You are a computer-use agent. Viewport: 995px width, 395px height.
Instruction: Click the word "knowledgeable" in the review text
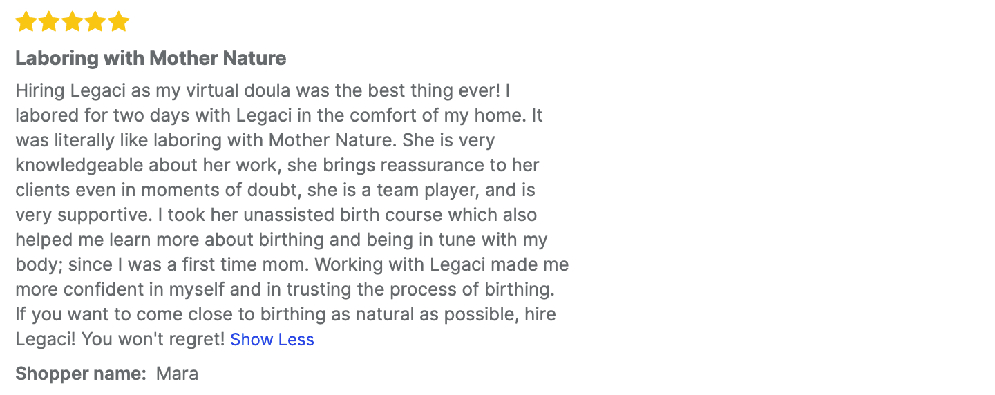coord(79,165)
